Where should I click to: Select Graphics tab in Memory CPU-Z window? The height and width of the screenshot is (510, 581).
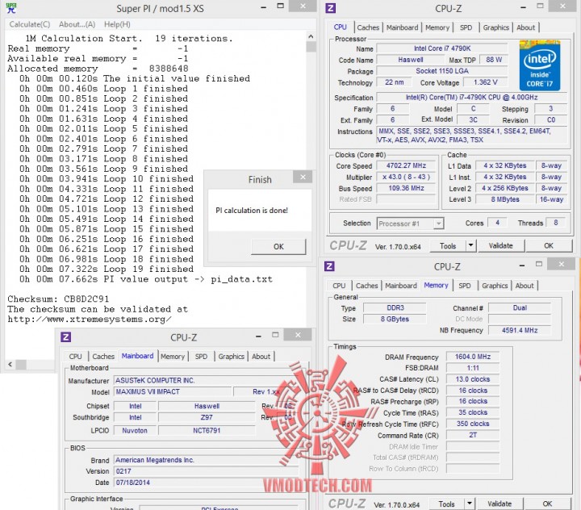tap(495, 286)
